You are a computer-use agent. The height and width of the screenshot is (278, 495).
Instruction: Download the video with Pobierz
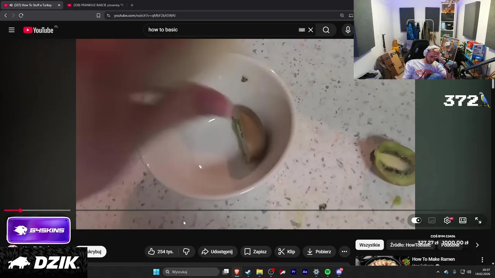(x=319, y=251)
